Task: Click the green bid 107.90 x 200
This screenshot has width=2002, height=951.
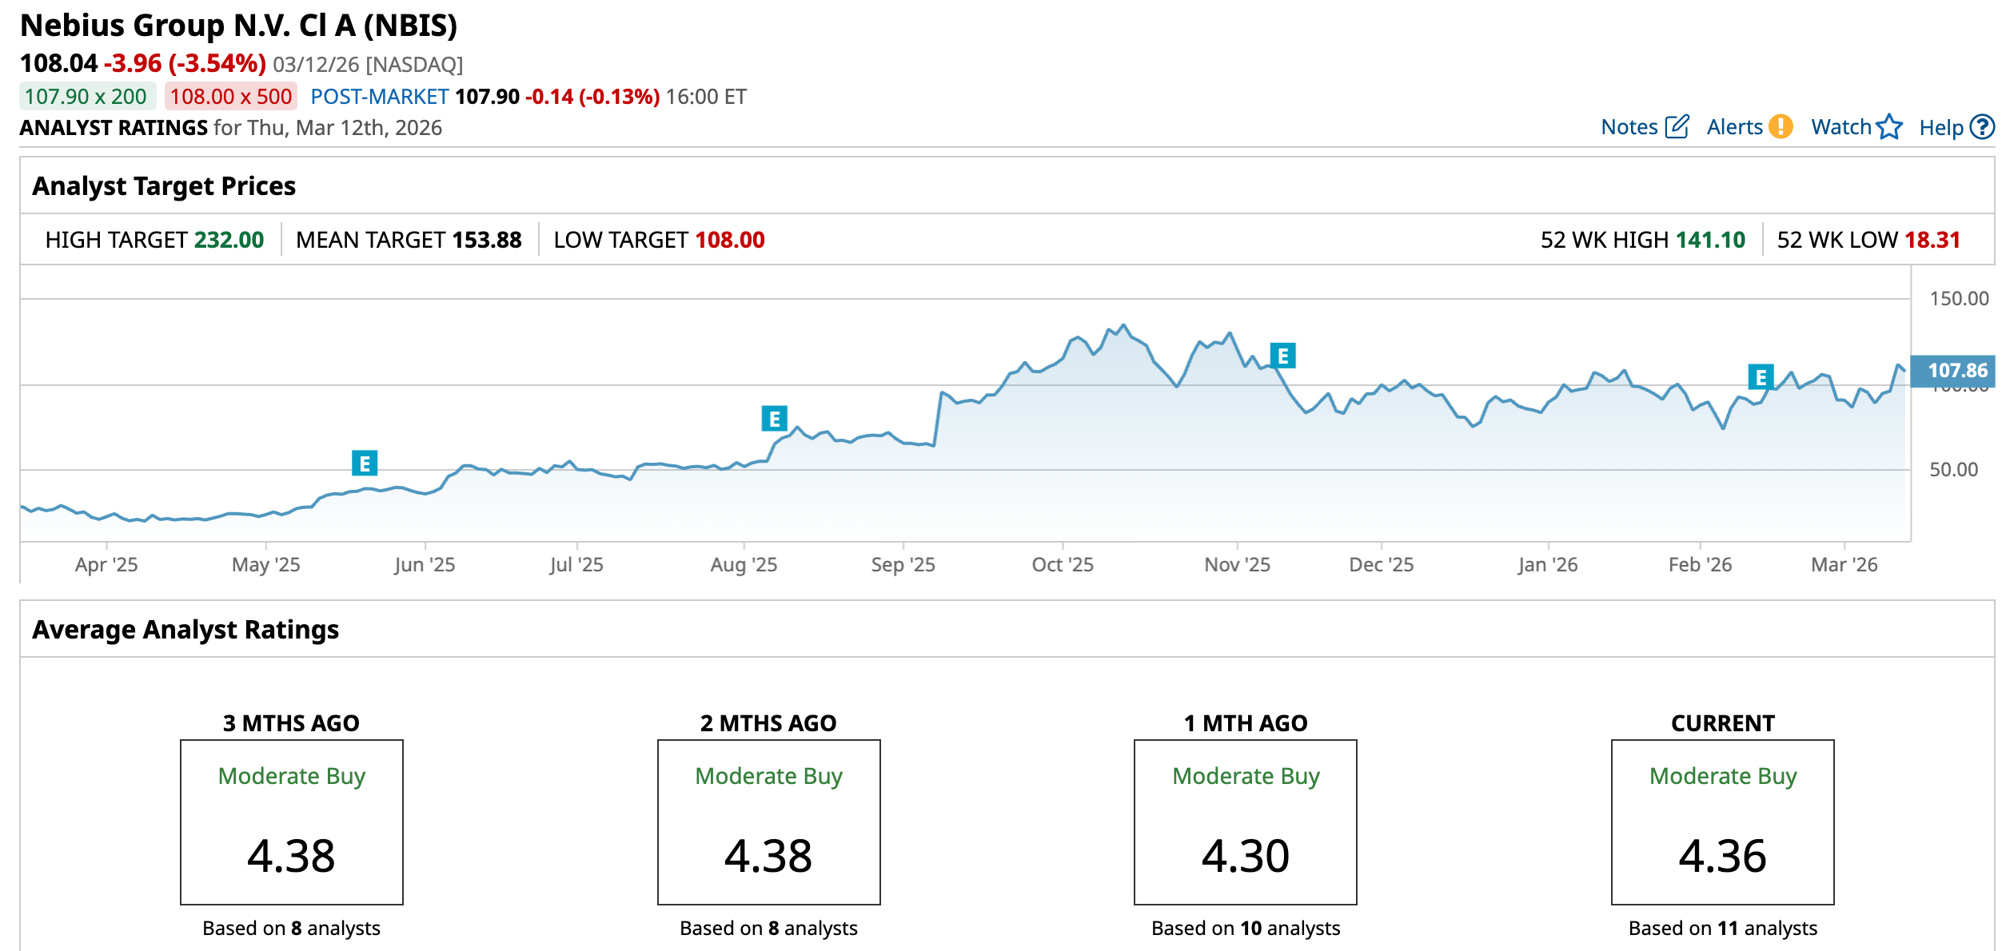Action: pyautogui.click(x=86, y=97)
